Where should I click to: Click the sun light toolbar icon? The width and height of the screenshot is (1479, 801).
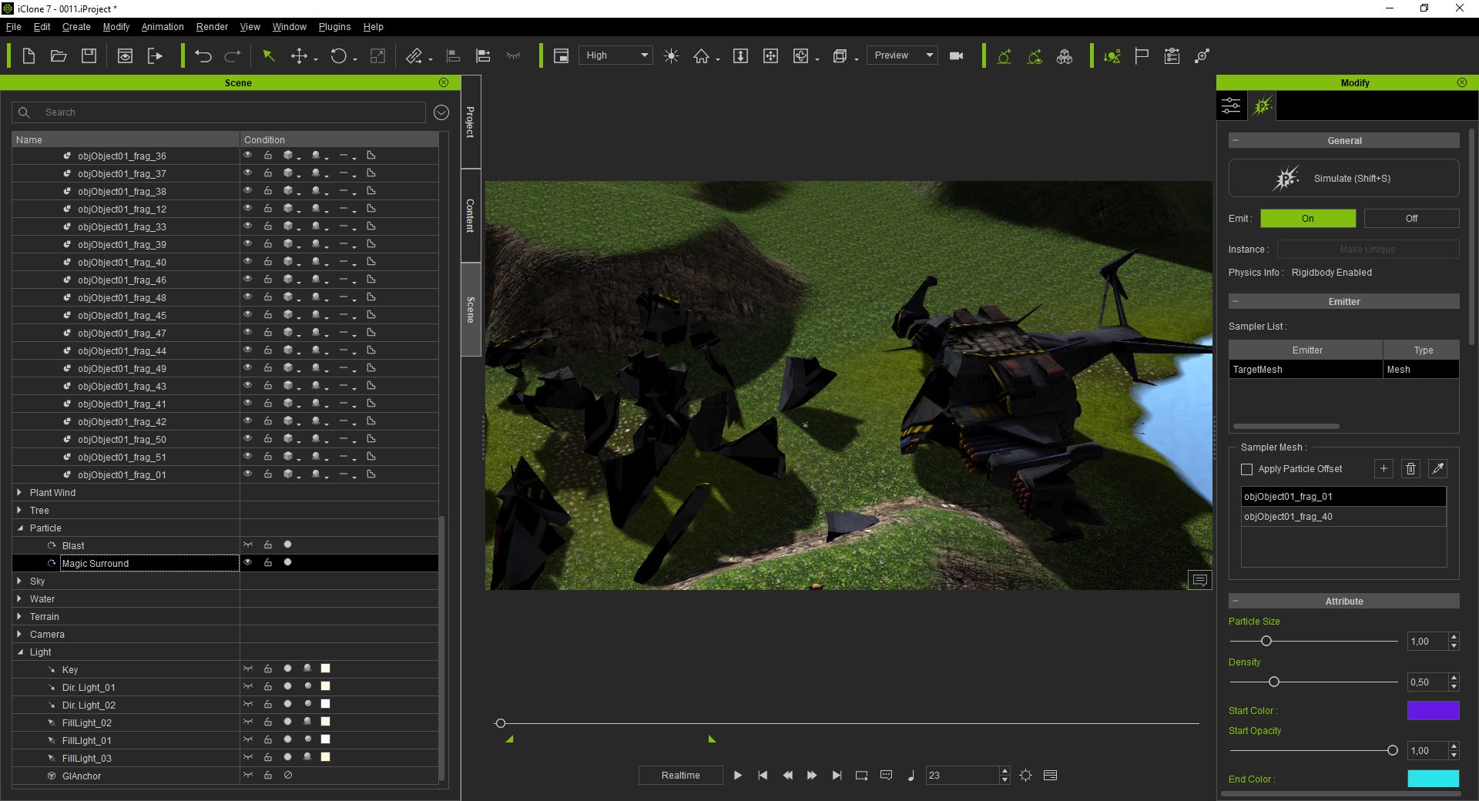point(672,55)
